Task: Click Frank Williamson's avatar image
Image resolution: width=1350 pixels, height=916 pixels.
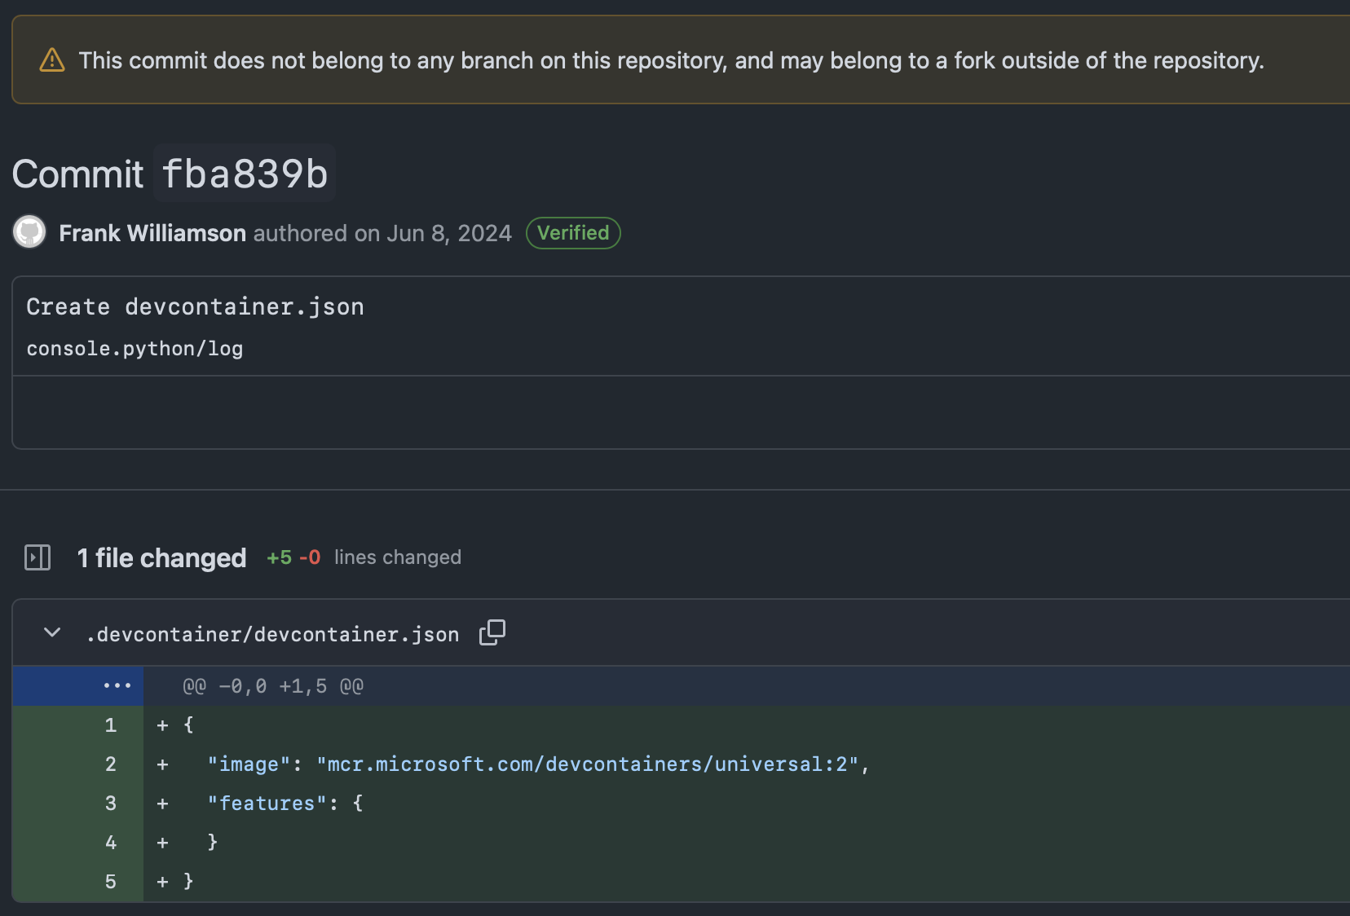Action: pos(29,232)
